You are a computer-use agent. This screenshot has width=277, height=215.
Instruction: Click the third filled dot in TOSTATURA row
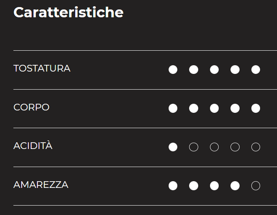(x=214, y=70)
